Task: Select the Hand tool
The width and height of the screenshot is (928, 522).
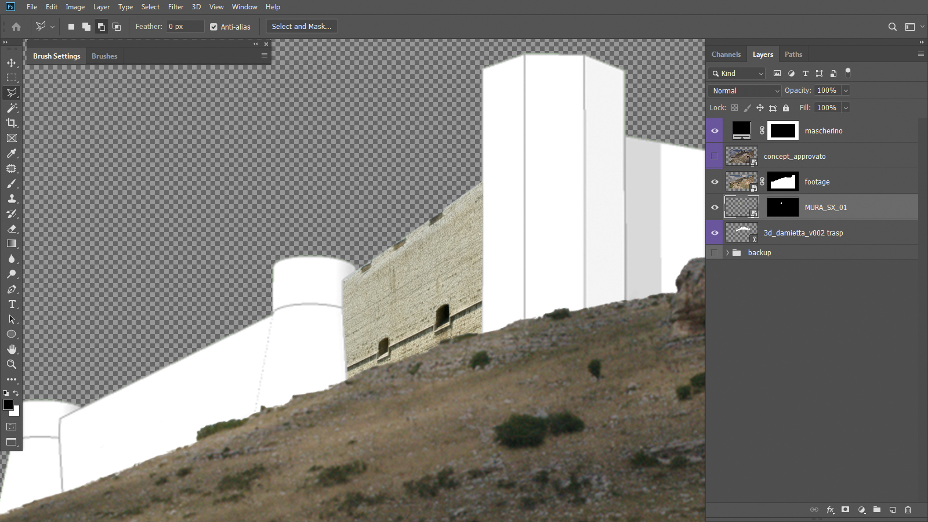Action: [x=12, y=349]
